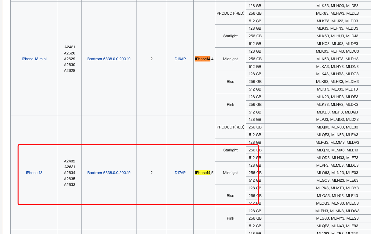Select model number A2481

click(x=70, y=47)
